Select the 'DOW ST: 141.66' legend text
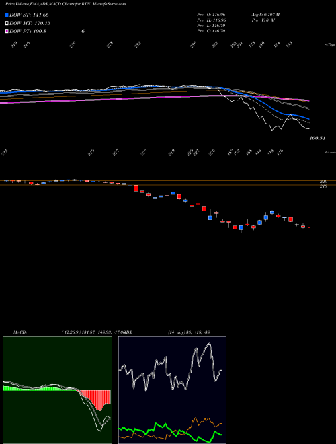This screenshot has width=336, height=444. pyautogui.click(x=29, y=15)
